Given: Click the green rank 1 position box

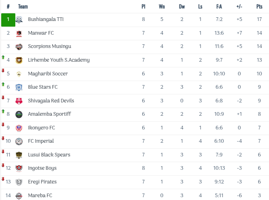Looking at the screenshot, I should 8,20.
